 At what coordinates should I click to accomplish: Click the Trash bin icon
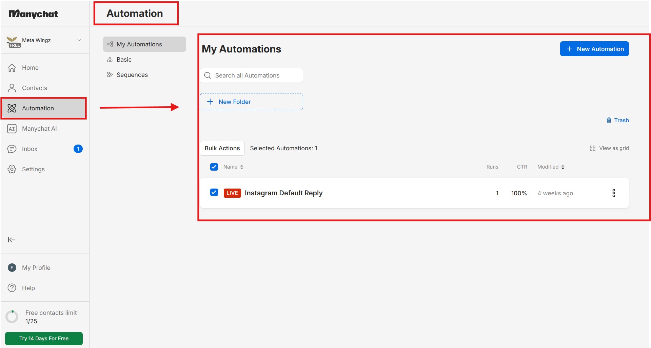609,120
